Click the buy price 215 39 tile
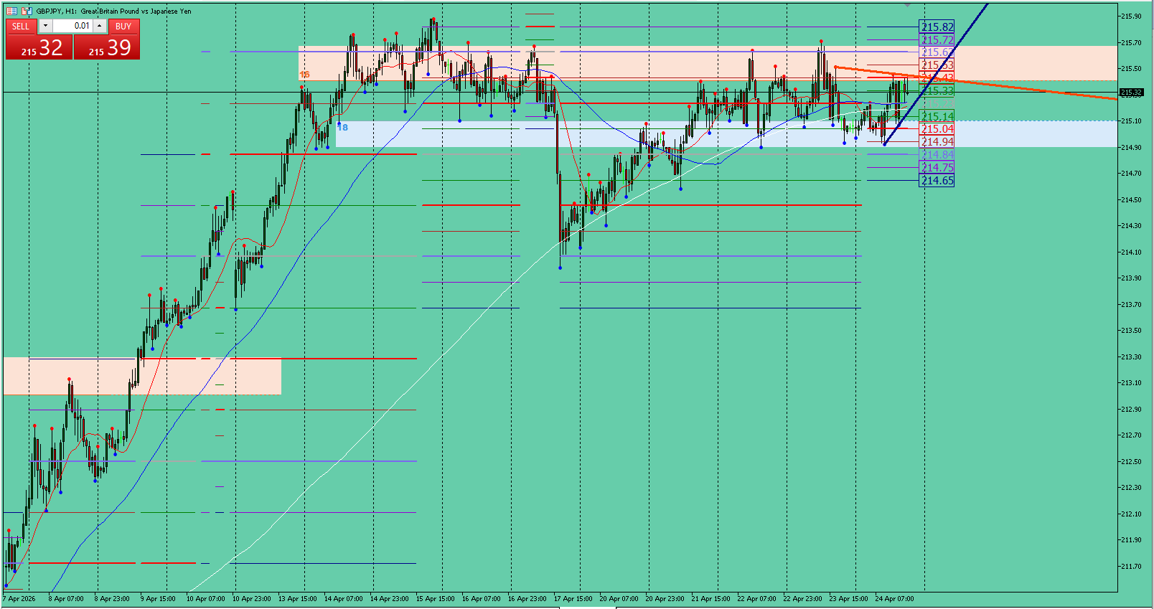The width and height of the screenshot is (1154, 609). click(x=107, y=47)
